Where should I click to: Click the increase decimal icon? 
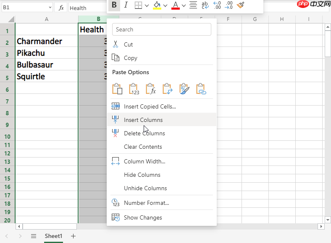[x=217, y=5]
